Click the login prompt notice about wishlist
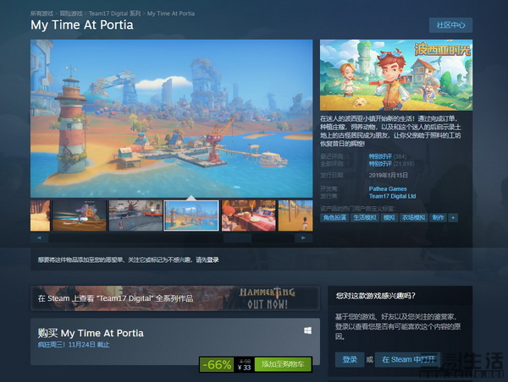The height and width of the screenshot is (382, 508). 129,259
